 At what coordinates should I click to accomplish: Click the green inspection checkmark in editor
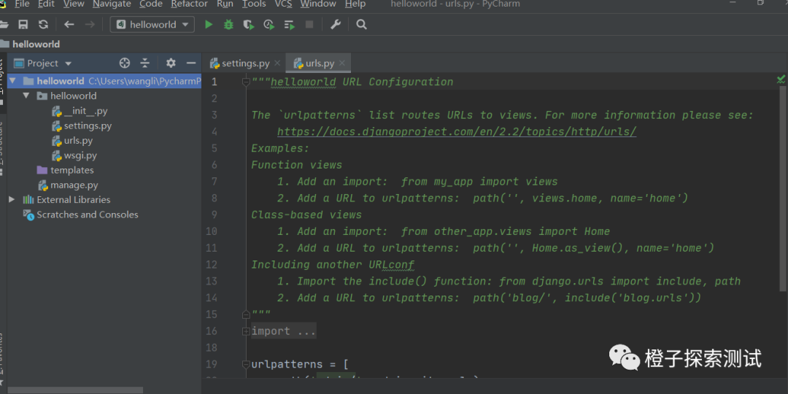(x=781, y=80)
